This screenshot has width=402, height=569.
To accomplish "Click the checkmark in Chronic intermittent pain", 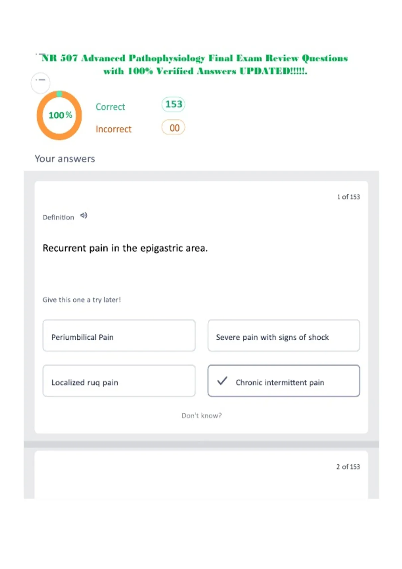I will click(222, 381).
